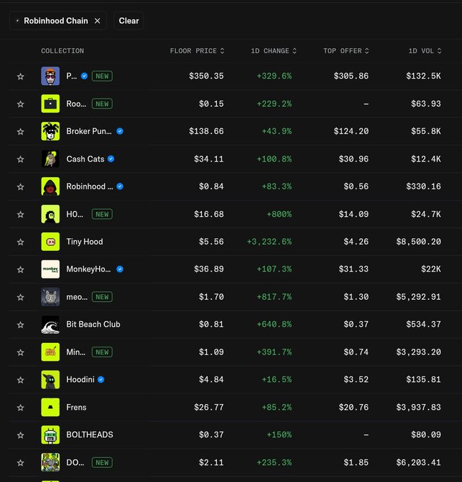Viewport: 462px width, 482px height.
Task: Favorite the Broker Punks collection star
Action: click(x=21, y=132)
